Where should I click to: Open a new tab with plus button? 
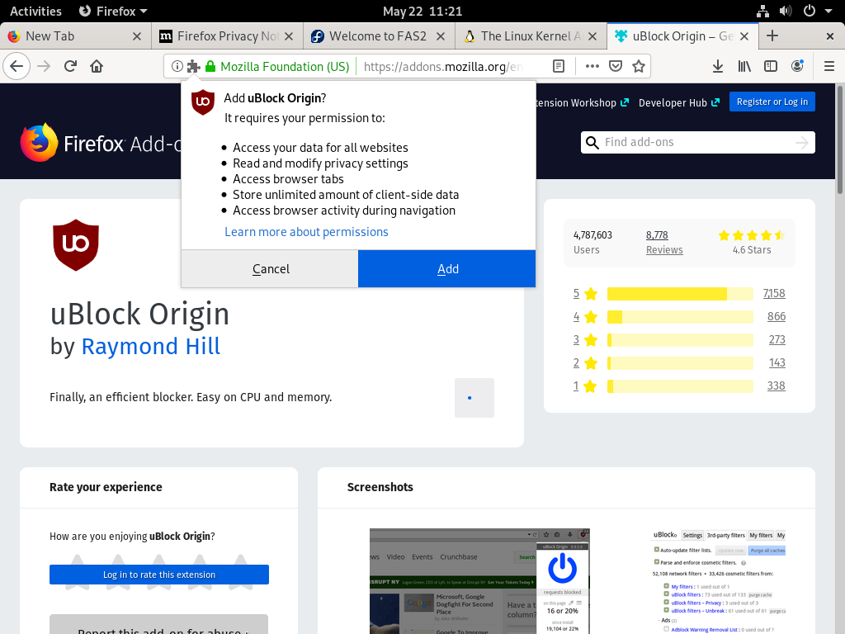[772, 35]
